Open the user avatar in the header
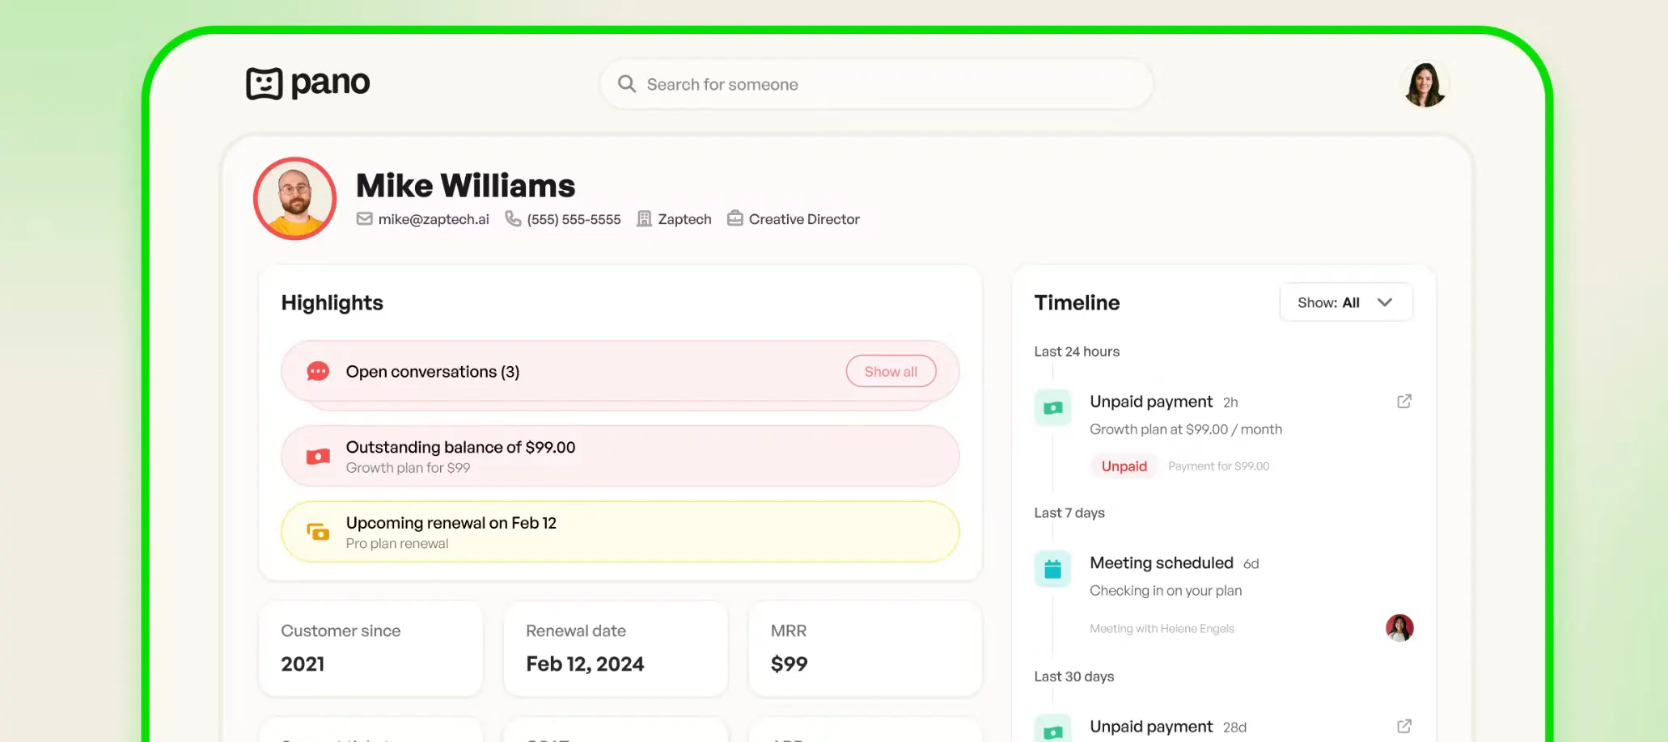Screen dimensions: 1668x742 pyautogui.click(x=1425, y=84)
